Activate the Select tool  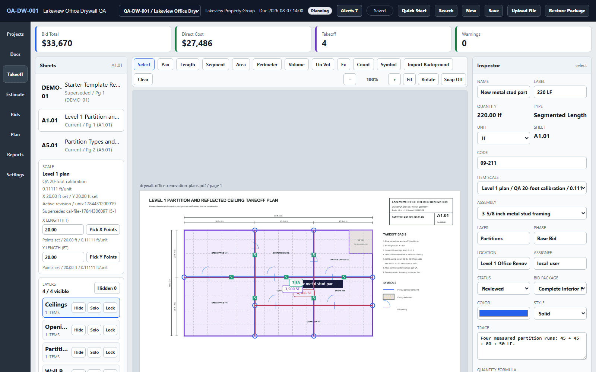(x=144, y=65)
